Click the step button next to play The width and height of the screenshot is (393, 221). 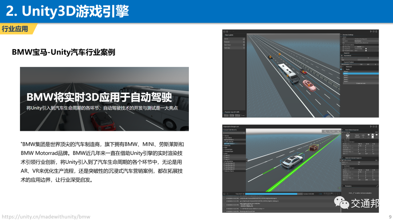point(227,194)
